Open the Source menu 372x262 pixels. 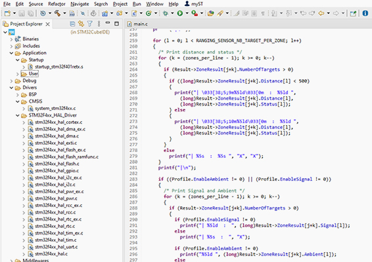click(35, 4)
